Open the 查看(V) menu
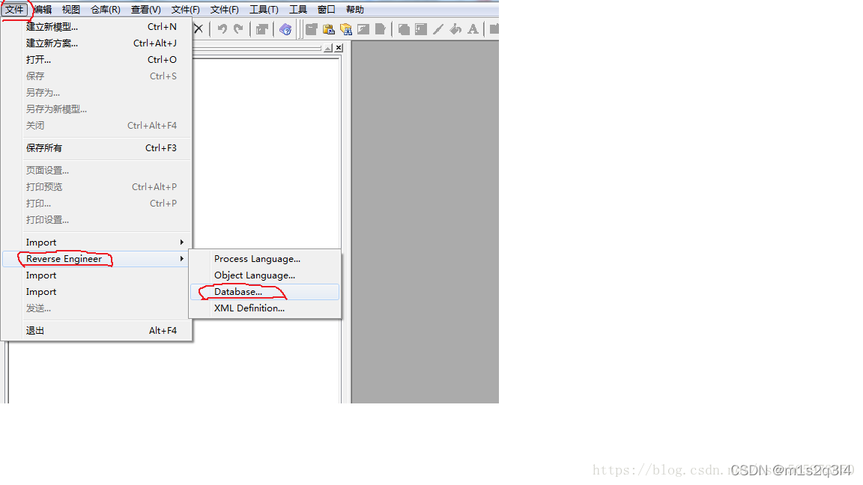Viewport: 863px width, 485px height. [x=146, y=9]
